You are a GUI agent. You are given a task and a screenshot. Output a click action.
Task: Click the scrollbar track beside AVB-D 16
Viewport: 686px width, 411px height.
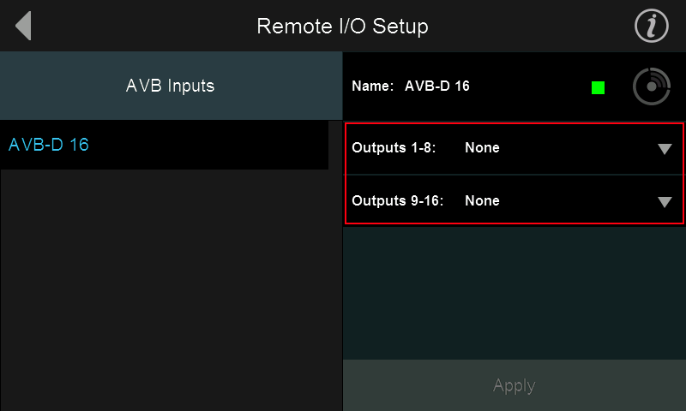pyautogui.click(x=335, y=145)
